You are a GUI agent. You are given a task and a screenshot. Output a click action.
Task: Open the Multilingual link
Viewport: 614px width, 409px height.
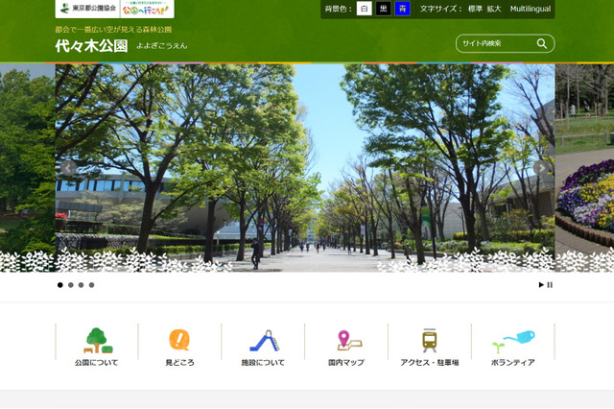(530, 9)
